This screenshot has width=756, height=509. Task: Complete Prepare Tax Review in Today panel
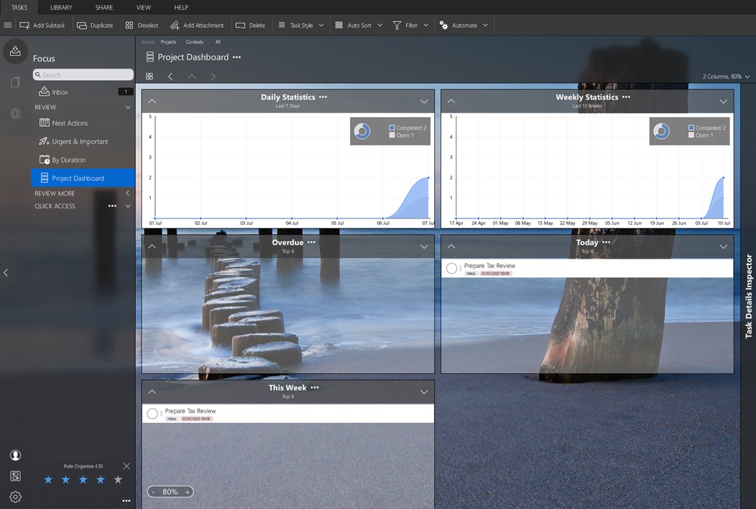tap(451, 268)
